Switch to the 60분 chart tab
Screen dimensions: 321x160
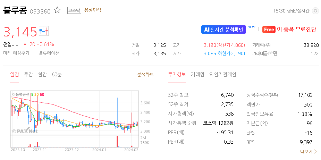57,75
